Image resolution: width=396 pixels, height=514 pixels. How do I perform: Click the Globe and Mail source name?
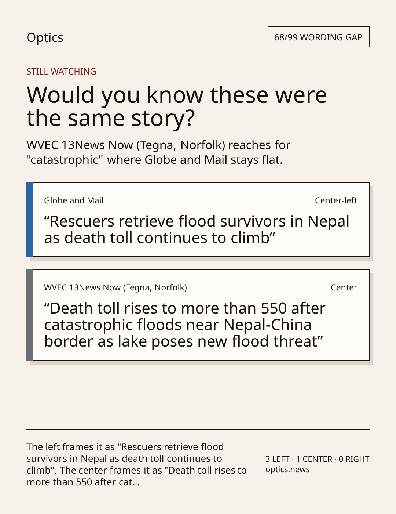point(74,200)
